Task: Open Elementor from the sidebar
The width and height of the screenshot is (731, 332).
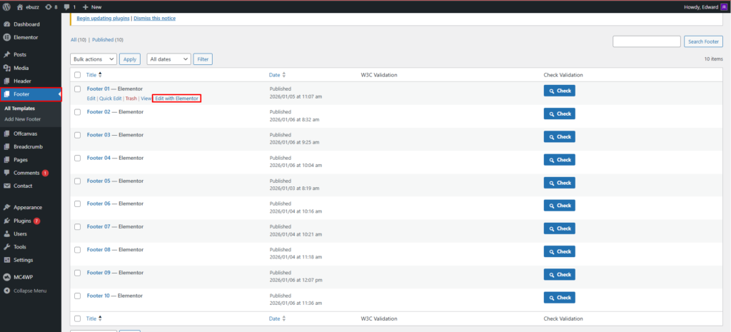Action: (x=26, y=37)
